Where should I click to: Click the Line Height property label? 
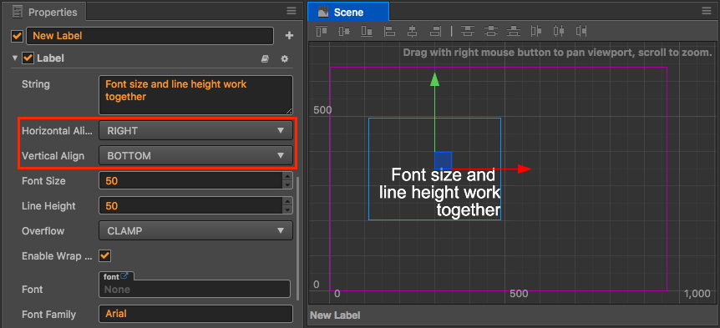[48, 206]
